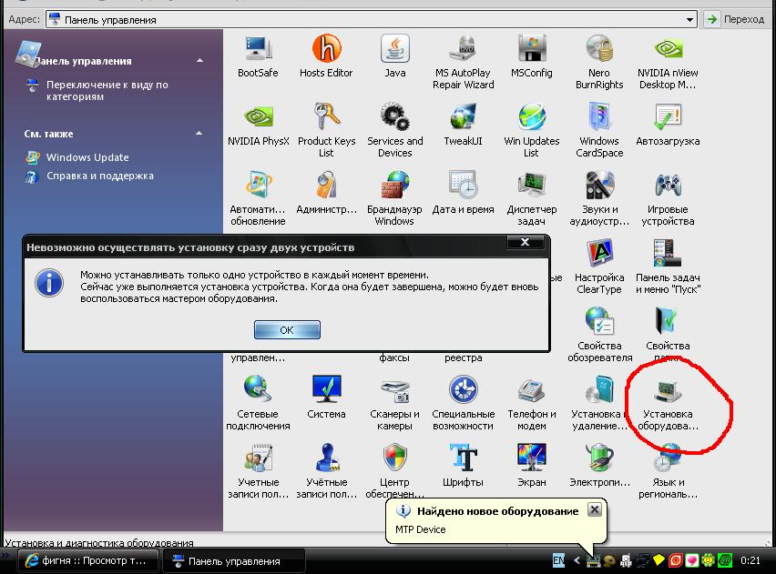Open Nero BurnRights icon
776x574 pixels.
pos(599,62)
